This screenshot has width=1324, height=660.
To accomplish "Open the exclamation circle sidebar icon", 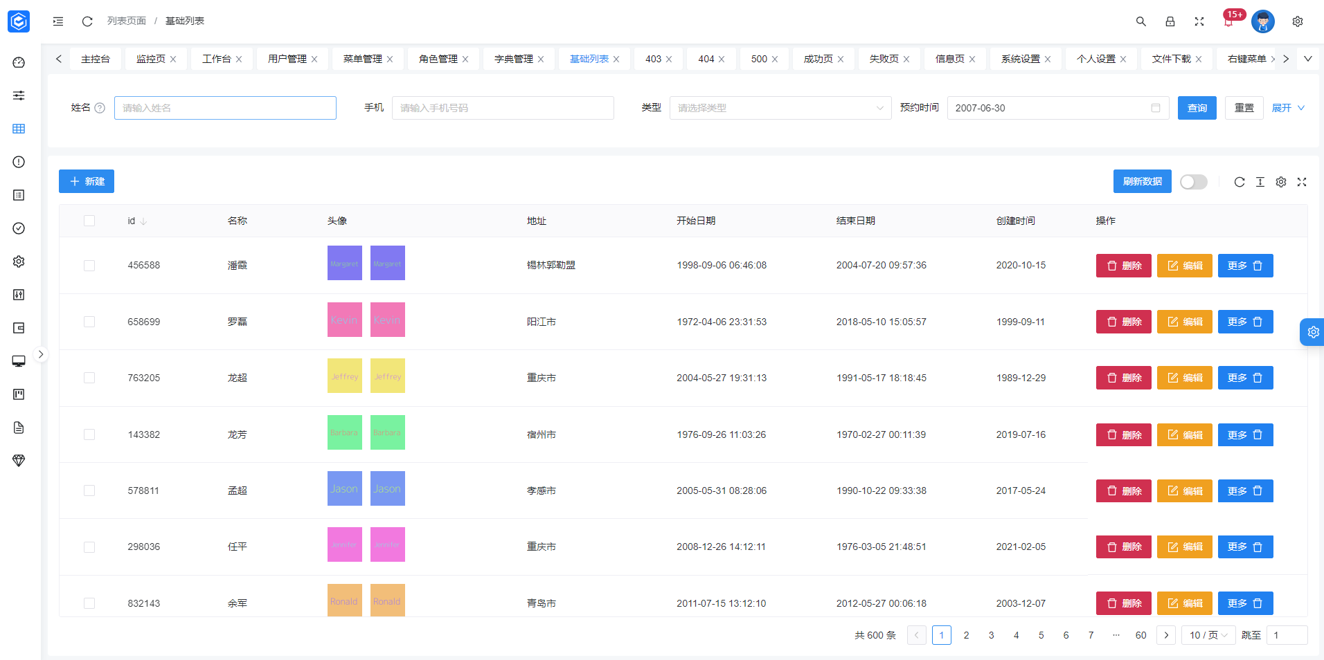I will (x=19, y=162).
